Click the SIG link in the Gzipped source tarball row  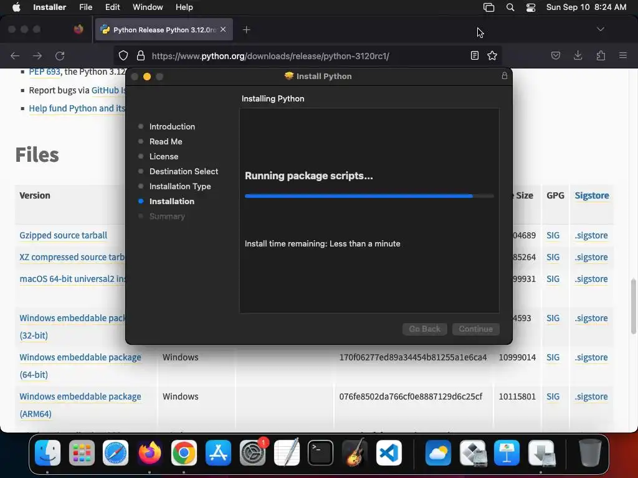[553, 235]
